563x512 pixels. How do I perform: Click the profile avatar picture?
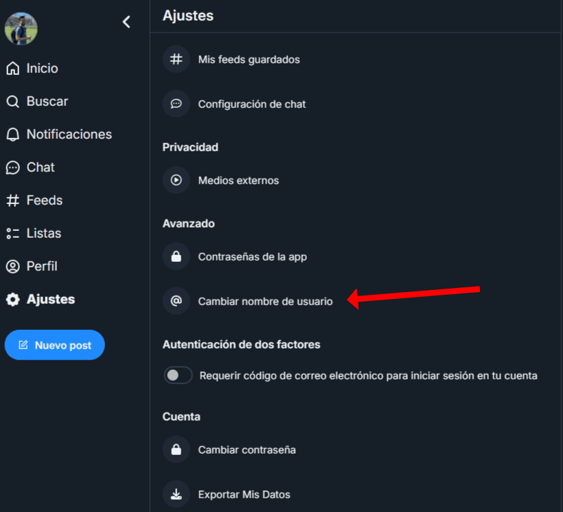pos(21,28)
